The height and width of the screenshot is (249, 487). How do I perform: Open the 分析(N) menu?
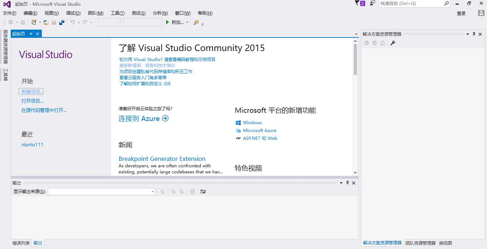[160, 13]
